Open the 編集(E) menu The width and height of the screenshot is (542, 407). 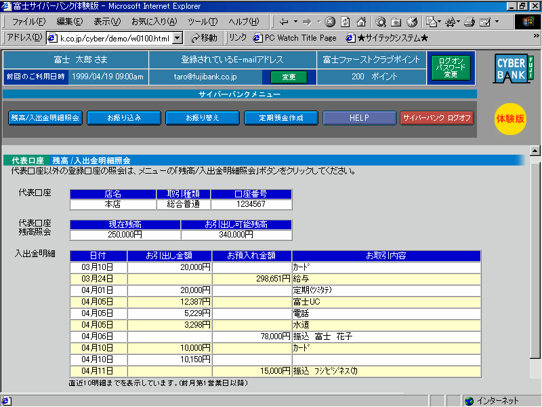tap(70, 22)
